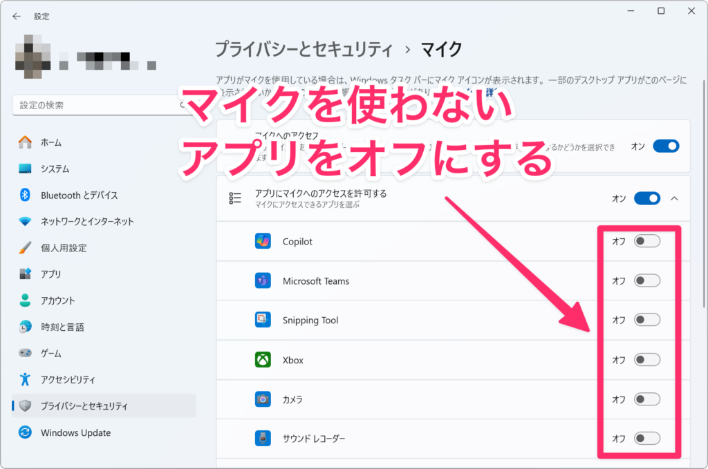Image resolution: width=708 pixels, height=469 pixels.
Task: Click the Bluetooth icon in sidebar
Action: tap(26, 195)
